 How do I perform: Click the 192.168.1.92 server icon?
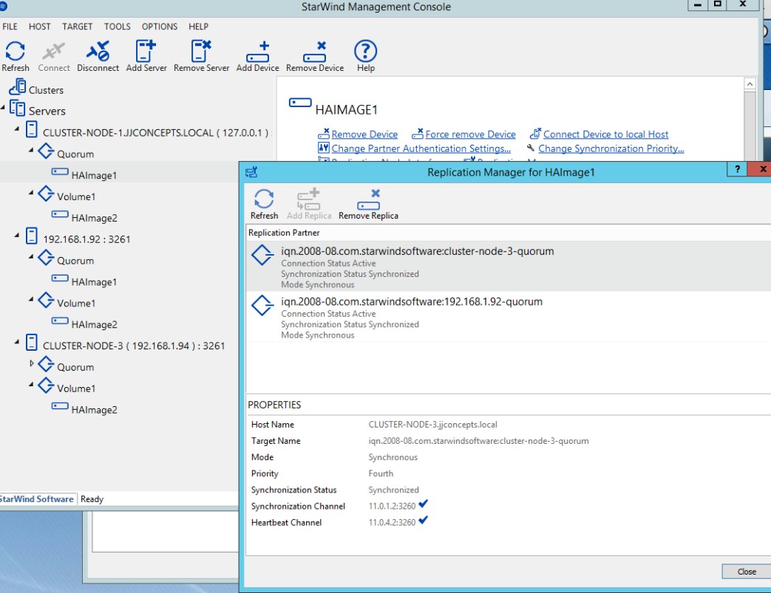pos(32,236)
